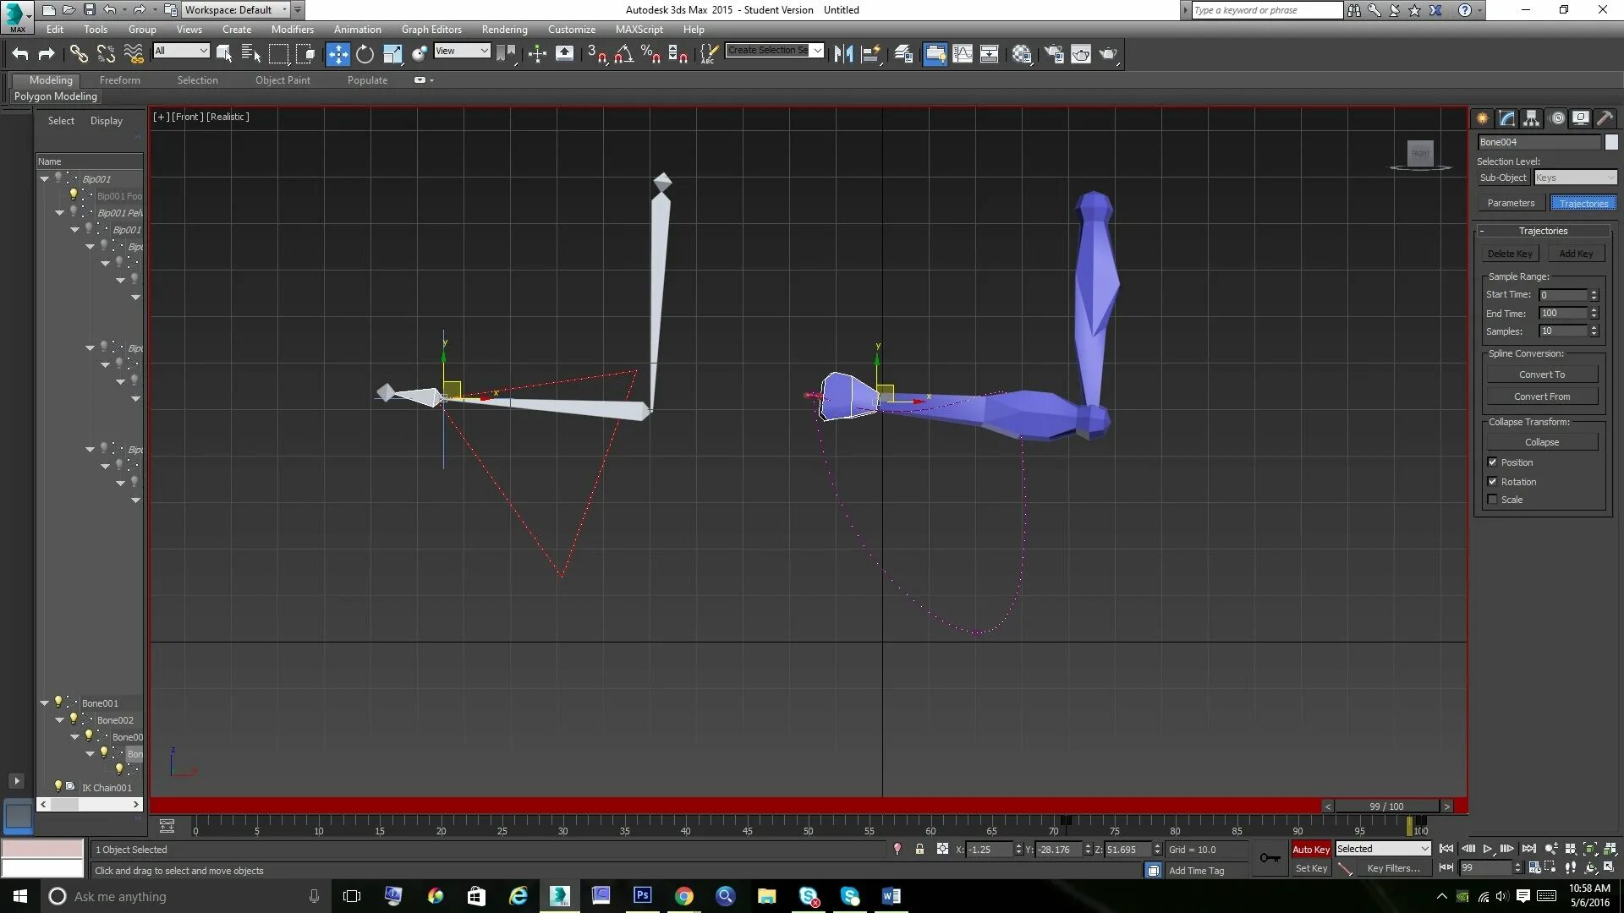Screen dimensions: 1624x913
Task: Uncheck the Position collapse checkbox
Action: pyautogui.click(x=1493, y=462)
